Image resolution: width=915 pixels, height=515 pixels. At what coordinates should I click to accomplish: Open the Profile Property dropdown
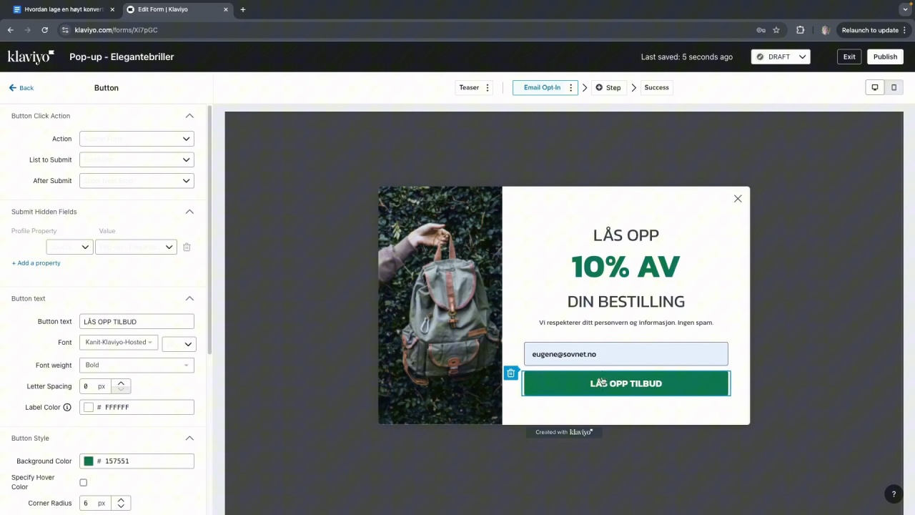(69, 247)
